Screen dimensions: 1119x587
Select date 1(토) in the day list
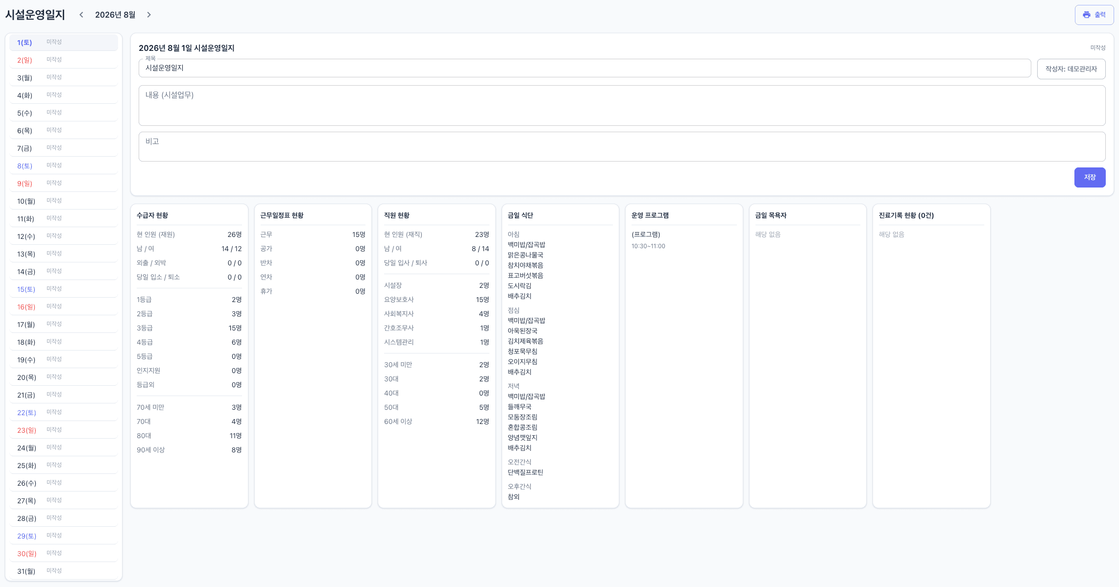[64, 43]
